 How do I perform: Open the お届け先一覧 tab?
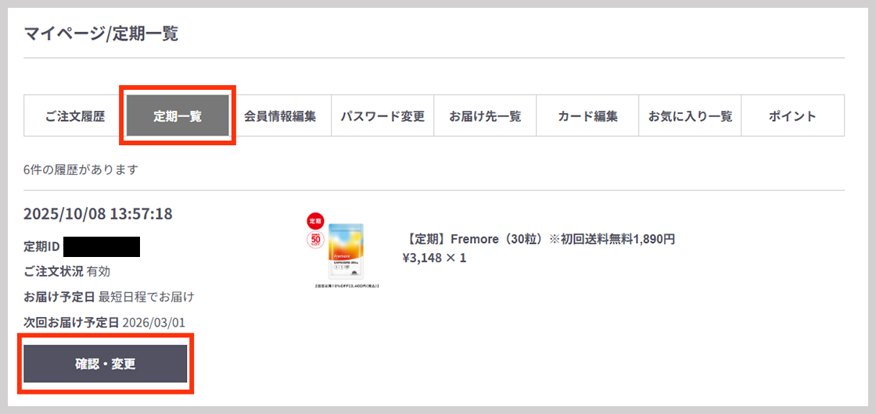[485, 116]
